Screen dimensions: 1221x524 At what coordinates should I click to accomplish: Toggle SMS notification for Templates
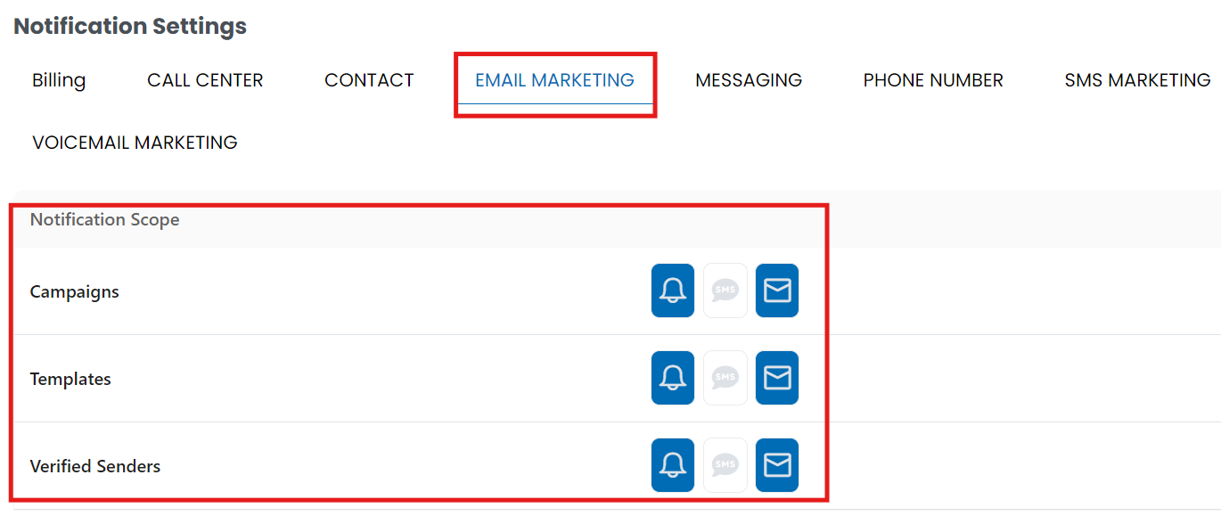pyautogui.click(x=725, y=378)
